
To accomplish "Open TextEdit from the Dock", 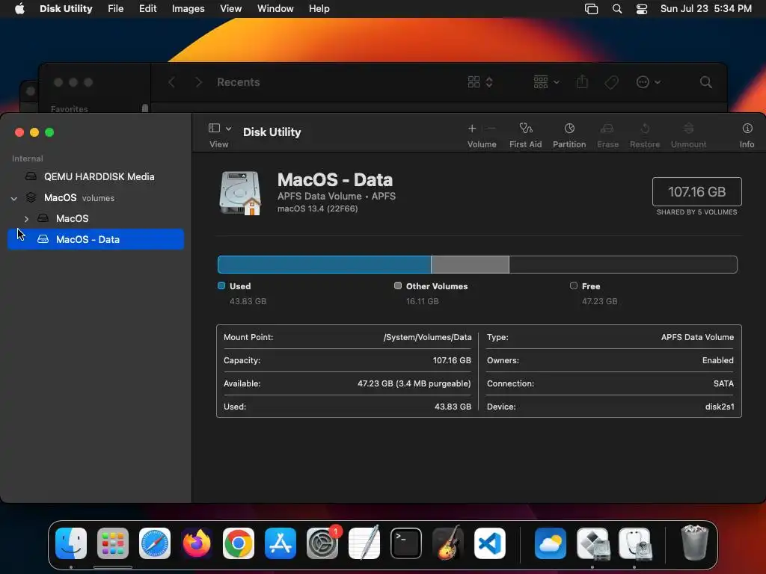I will [x=364, y=543].
